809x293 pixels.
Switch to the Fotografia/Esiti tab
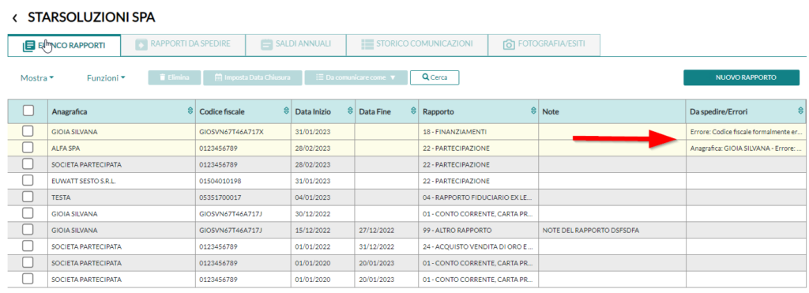[x=544, y=44]
